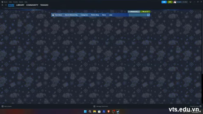Open File Explorer from the taskbar
The width and height of the screenshot is (203, 114).
(x=95, y=111)
